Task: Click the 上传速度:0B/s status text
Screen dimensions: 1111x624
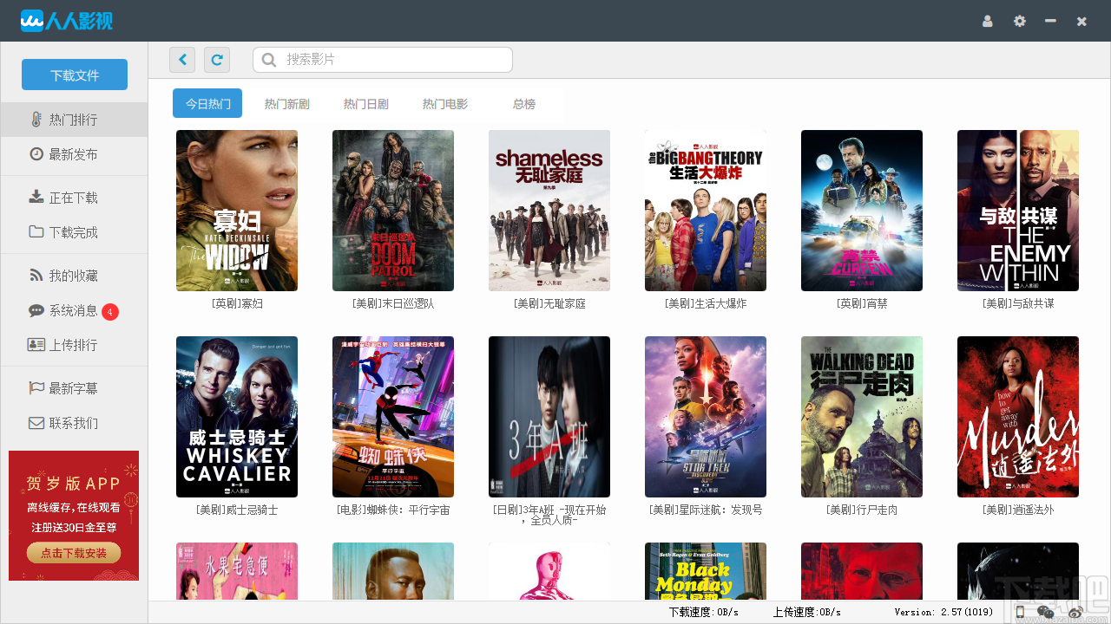Action: click(807, 613)
